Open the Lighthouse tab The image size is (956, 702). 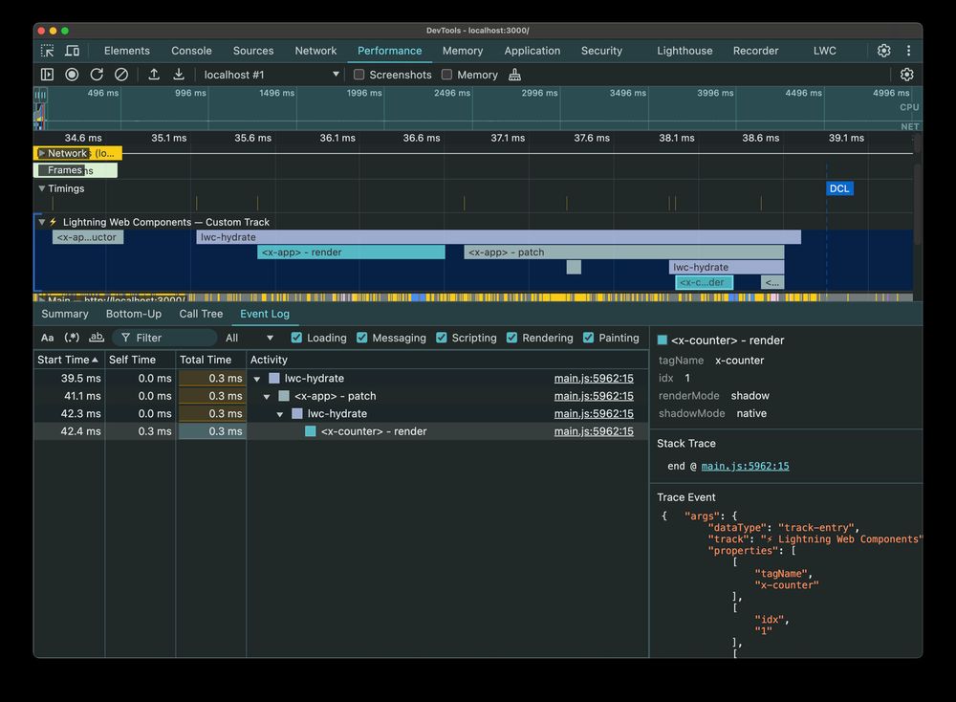click(x=684, y=51)
